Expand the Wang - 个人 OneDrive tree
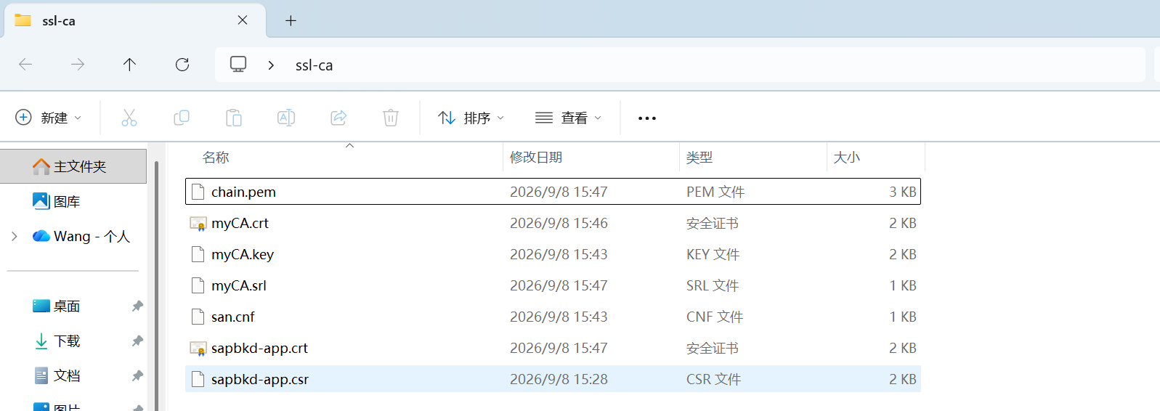1160x411 pixels. point(15,237)
